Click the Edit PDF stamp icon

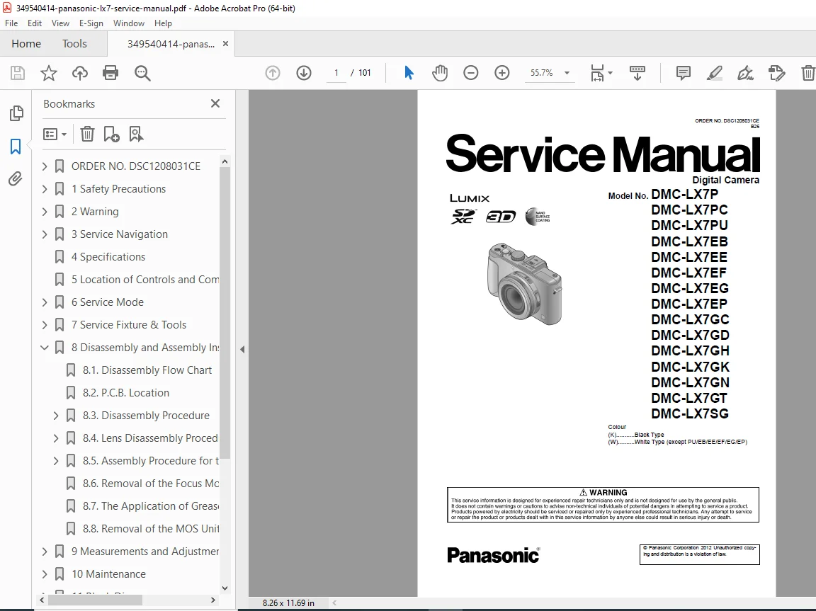coord(777,74)
